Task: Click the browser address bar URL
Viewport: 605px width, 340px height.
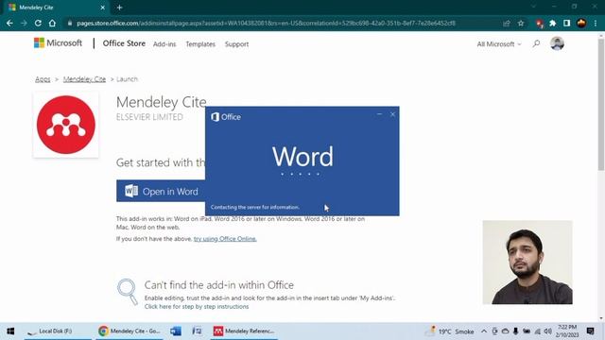Action: click(267, 23)
